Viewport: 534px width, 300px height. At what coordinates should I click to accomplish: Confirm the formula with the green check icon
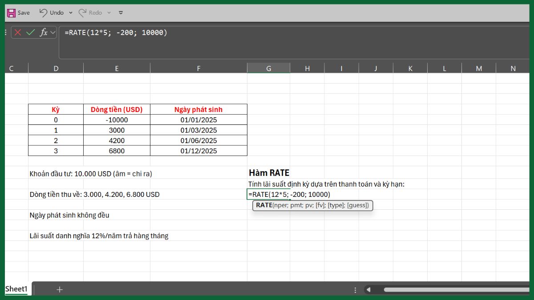pyautogui.click(x=29, y=32)
